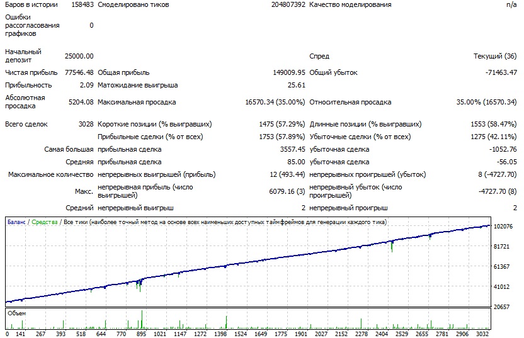Select long positions value 1553 (58.47%)
Image resolution: width=524 pixels, height=338 pixels.
(494, 124)
